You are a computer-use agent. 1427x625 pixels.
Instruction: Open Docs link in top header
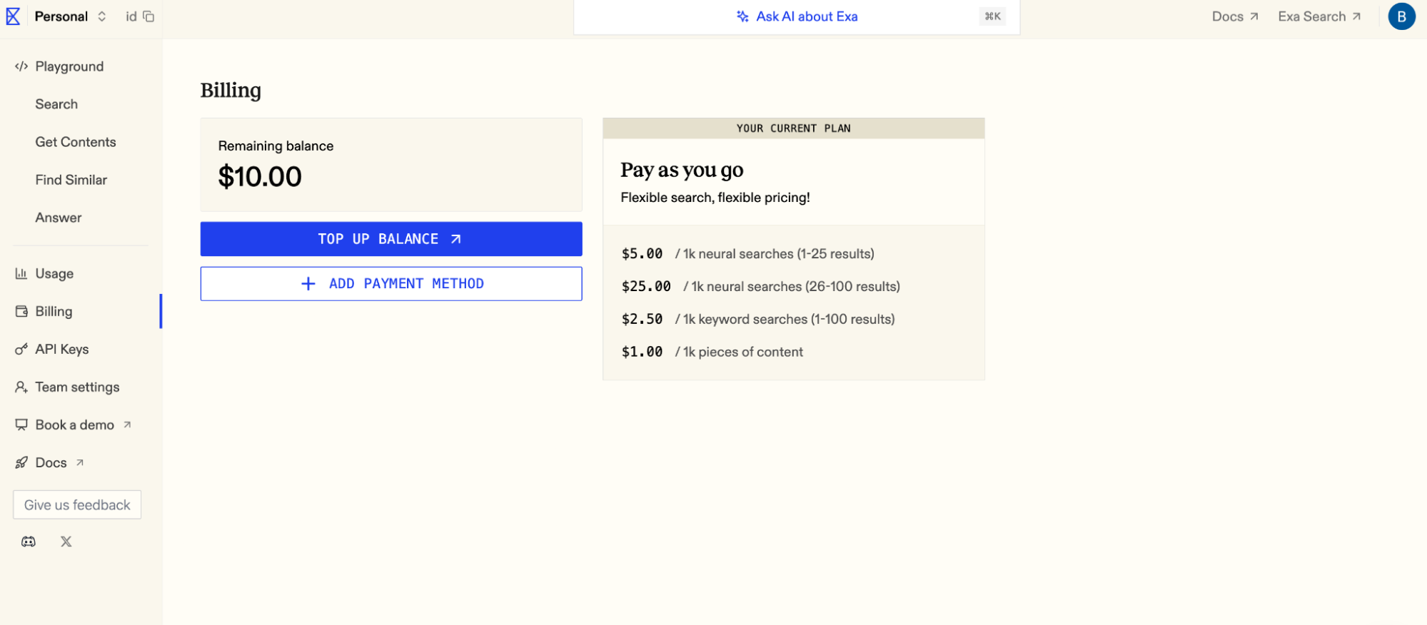[x=1235, y=16]
